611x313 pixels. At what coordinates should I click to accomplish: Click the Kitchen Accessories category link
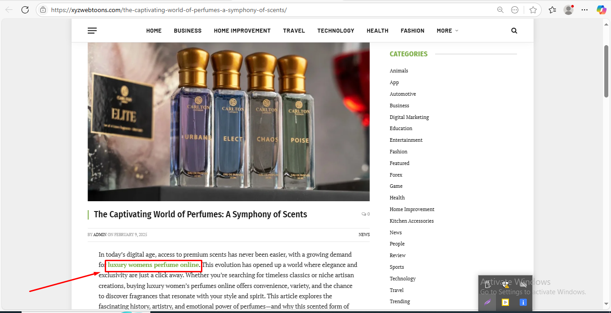coord(411,221)
